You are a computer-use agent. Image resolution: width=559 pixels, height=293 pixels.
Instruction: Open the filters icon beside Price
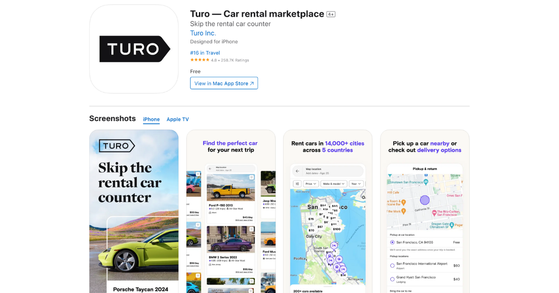tap(298, 184)
